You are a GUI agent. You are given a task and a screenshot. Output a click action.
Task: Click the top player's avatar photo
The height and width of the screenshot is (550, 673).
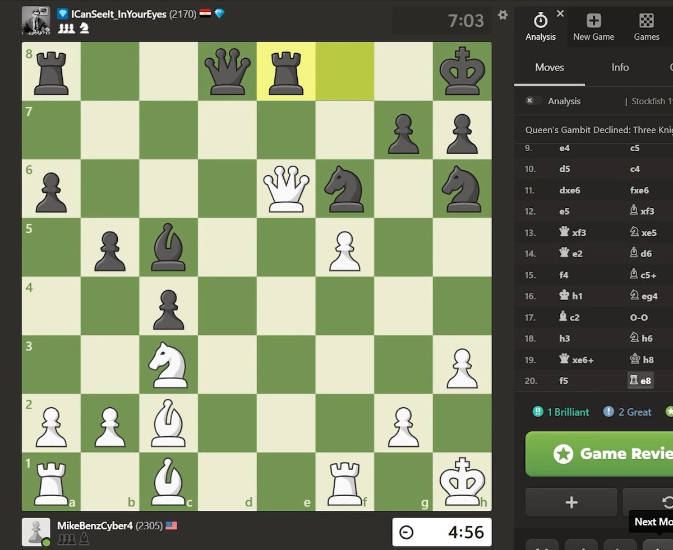coord(36,20)
